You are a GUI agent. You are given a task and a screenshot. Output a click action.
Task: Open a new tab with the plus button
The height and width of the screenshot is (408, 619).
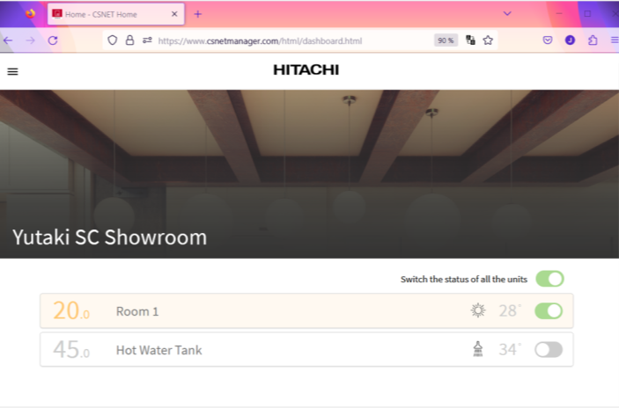tap(197, 14)
